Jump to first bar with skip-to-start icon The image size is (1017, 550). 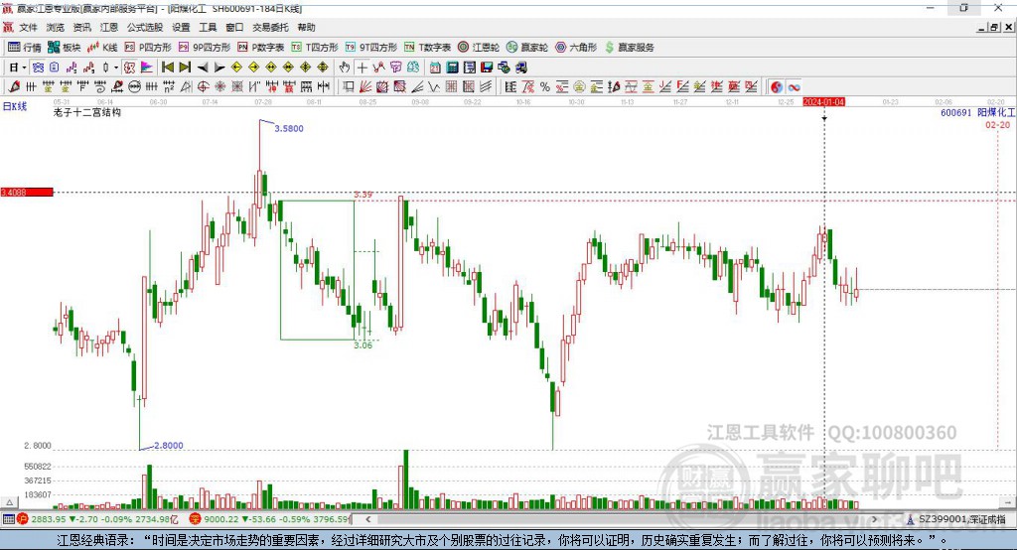(167, 68)
